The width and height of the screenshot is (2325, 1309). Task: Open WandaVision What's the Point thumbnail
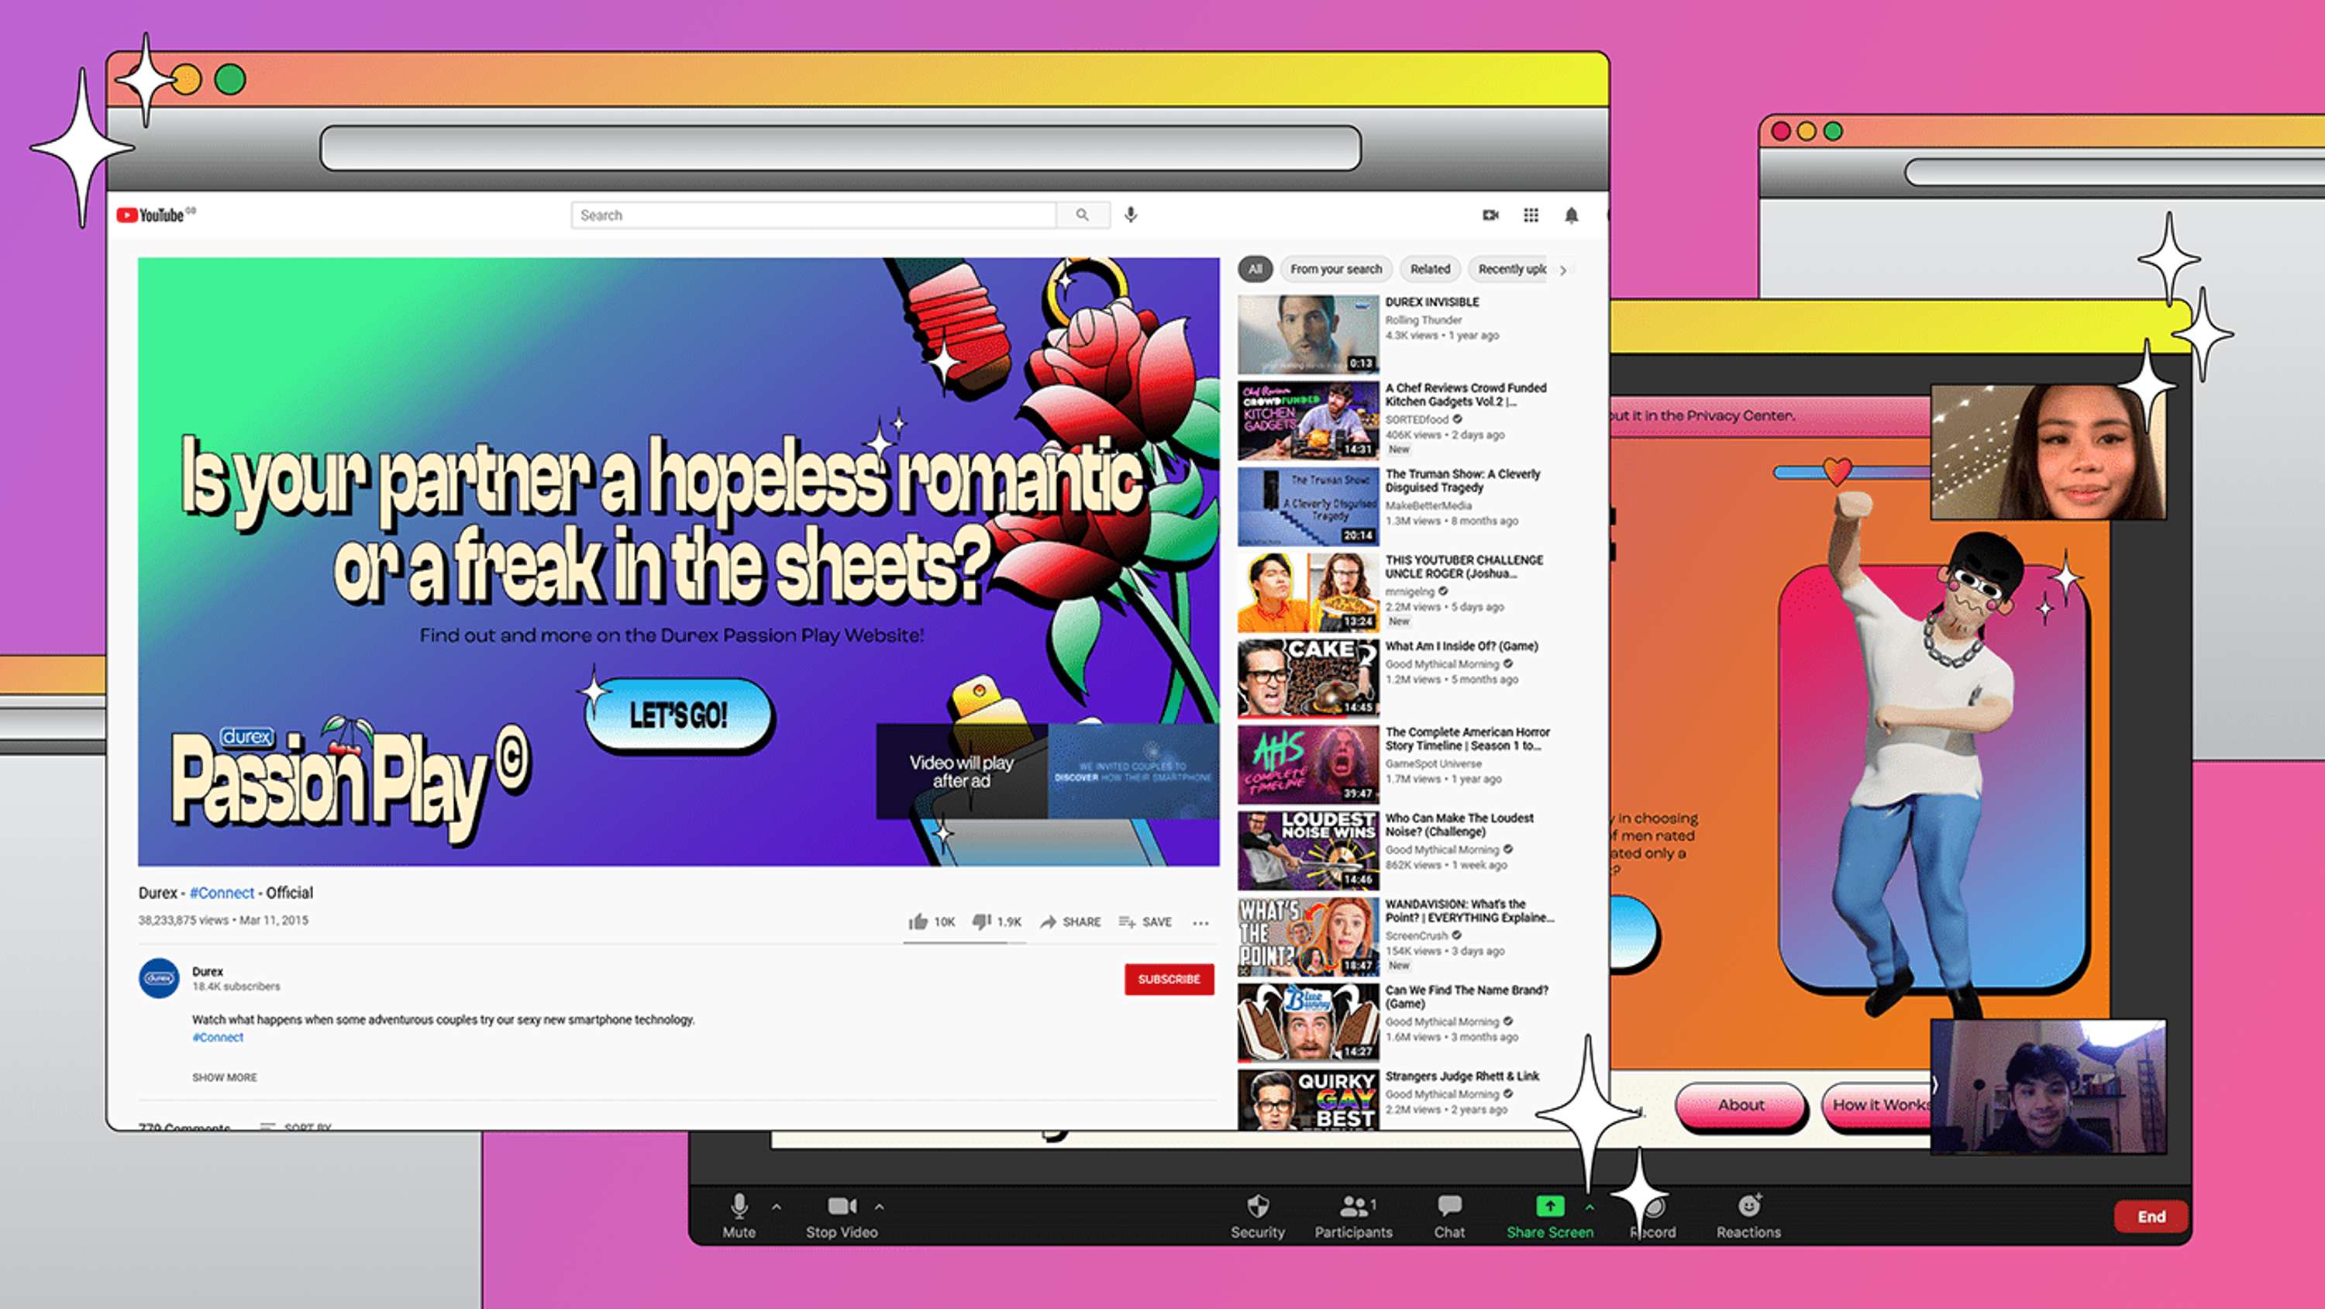coord(1308,936)
